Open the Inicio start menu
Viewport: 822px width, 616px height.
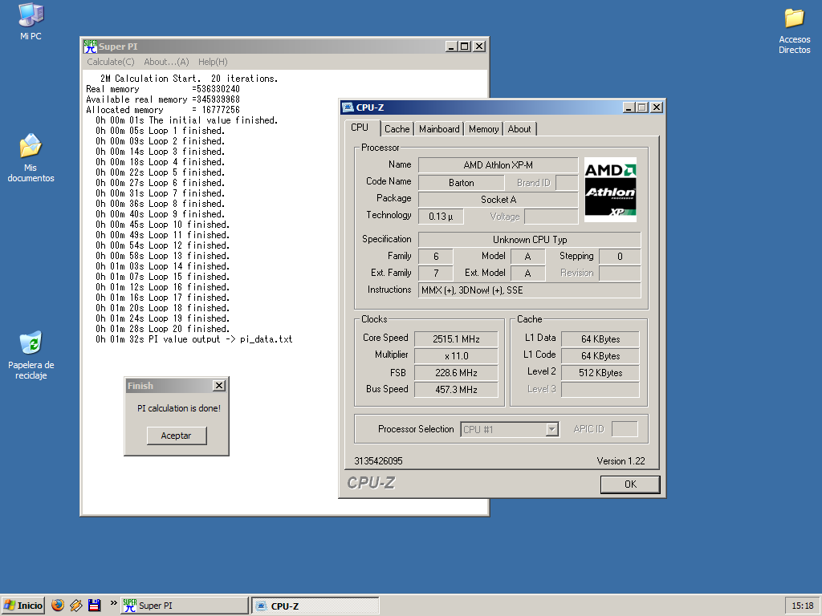[23, 606]
